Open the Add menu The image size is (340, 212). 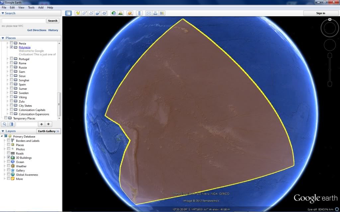(41, 7)
